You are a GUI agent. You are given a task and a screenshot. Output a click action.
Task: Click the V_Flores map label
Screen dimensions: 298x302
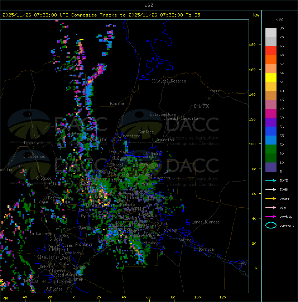54,289
